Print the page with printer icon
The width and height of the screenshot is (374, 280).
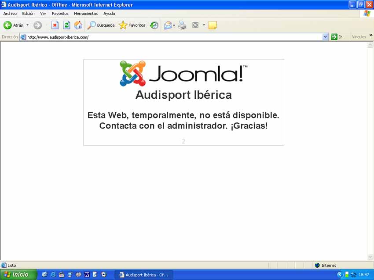tap(183, 25)
